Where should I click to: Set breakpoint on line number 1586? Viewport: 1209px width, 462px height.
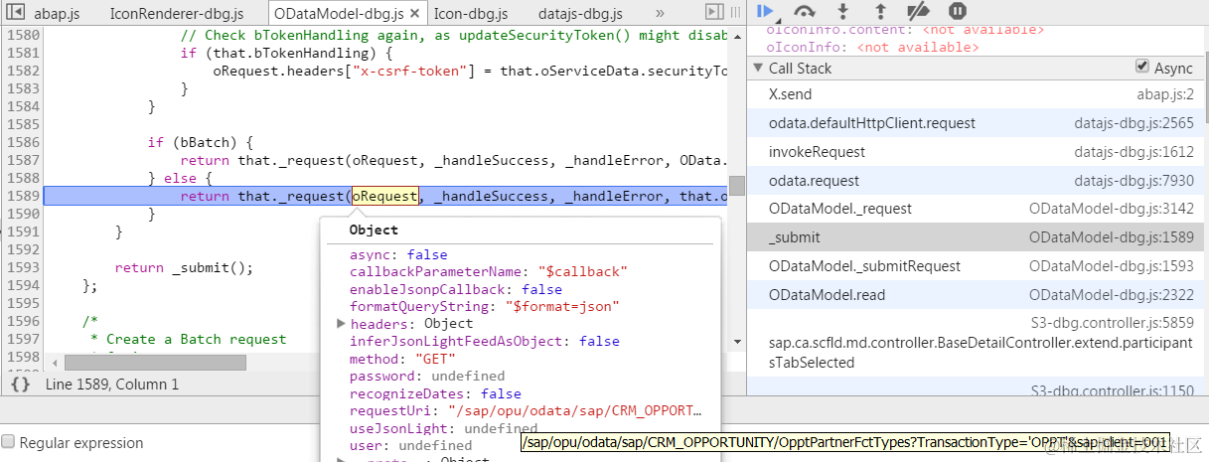[x=22, y=142]
